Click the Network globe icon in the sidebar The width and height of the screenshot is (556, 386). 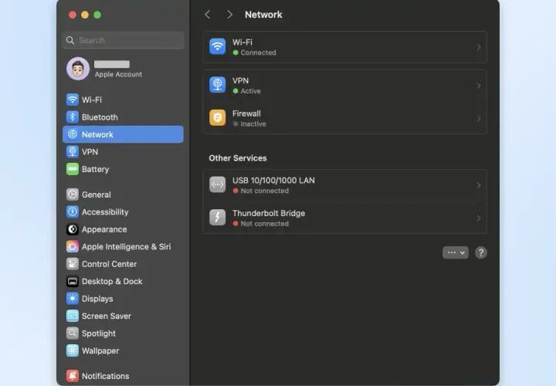click(73, 134)
